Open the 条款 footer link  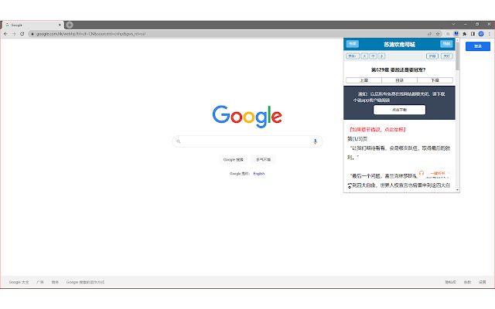pyautogui.click(x=467, y=282)
